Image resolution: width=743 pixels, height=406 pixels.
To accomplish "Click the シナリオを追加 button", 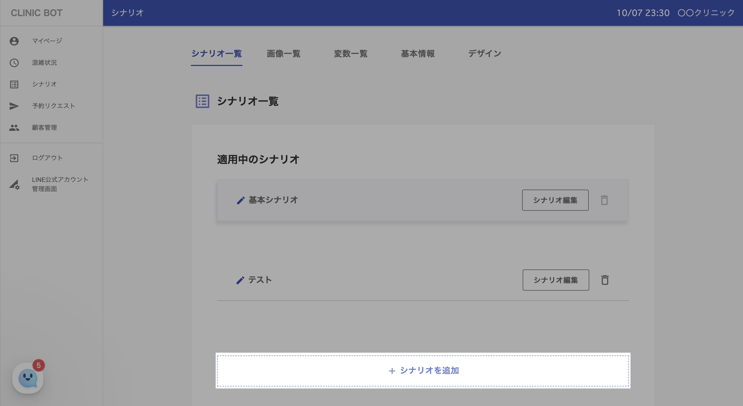I will [x=423, y=371].
